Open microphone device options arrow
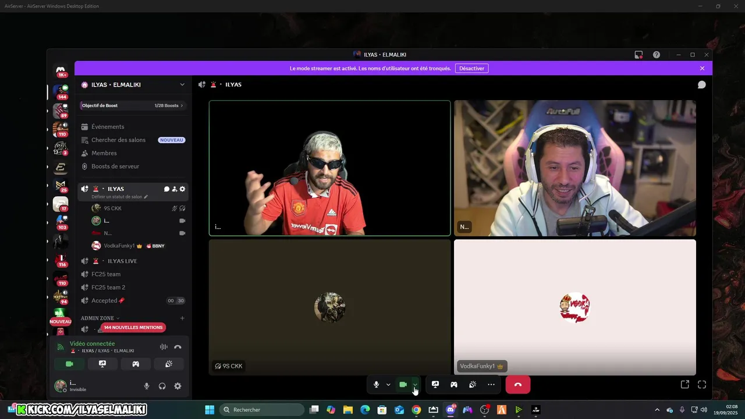Viewport: 745px width, 419px height. [388, 385]
